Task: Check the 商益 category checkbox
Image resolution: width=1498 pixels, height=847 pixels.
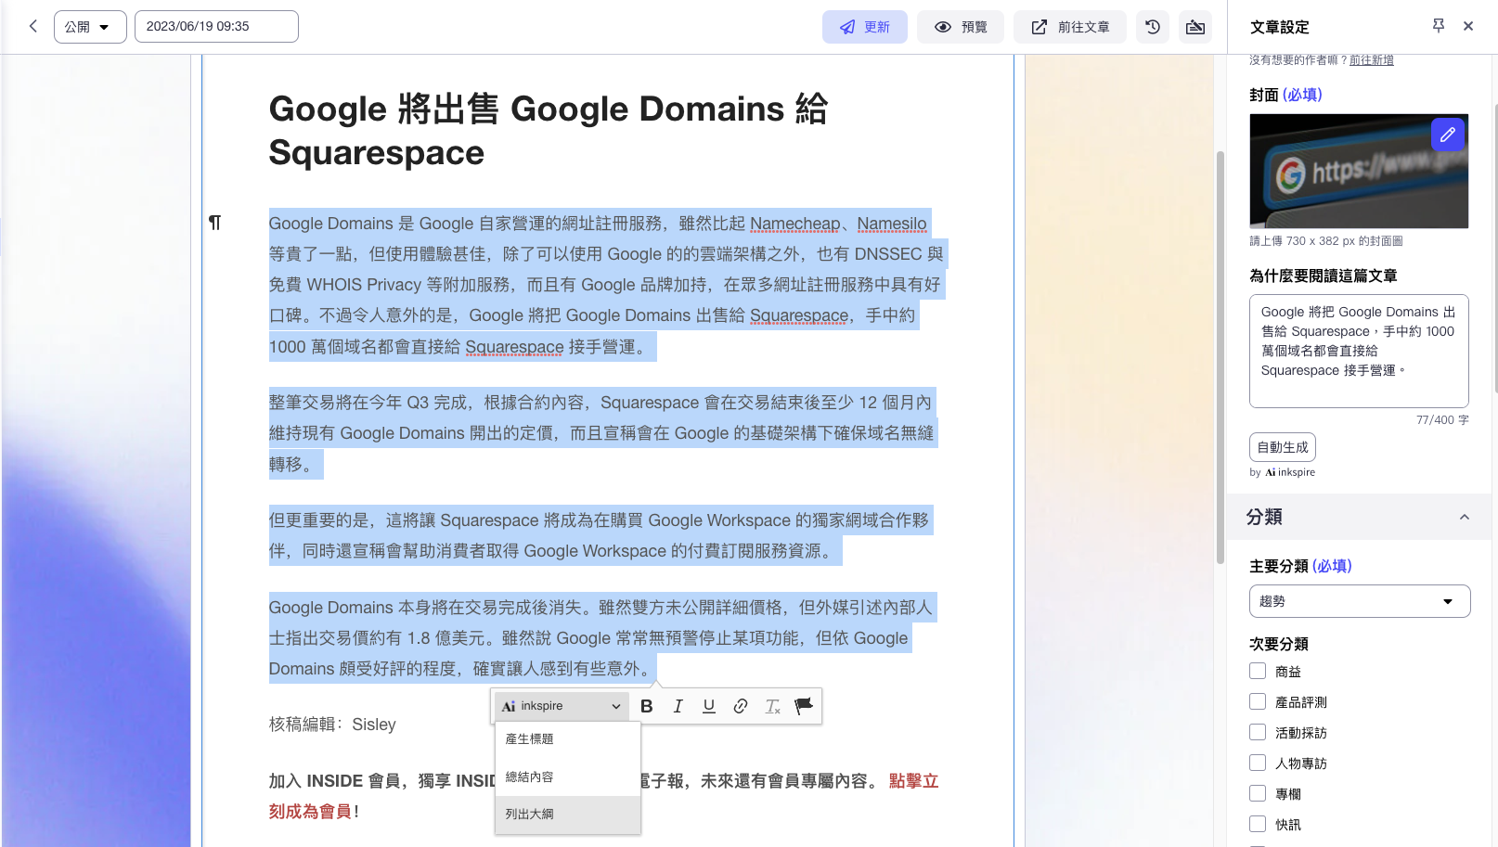Action: point(1258,671)
